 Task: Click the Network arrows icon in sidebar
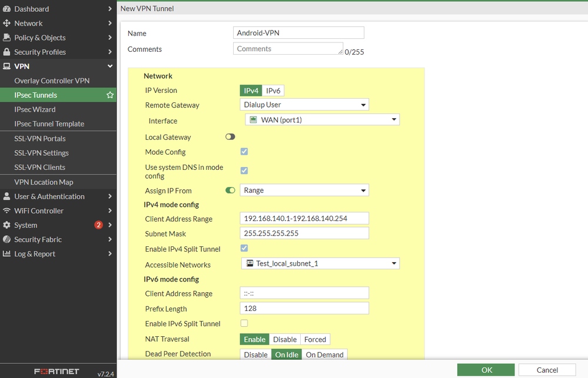pyautogui.click(x=6, y=24)
